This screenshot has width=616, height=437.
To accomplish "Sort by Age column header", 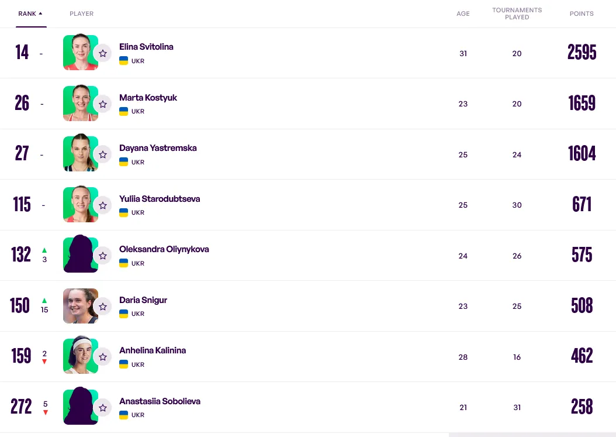I will point(463,13).
